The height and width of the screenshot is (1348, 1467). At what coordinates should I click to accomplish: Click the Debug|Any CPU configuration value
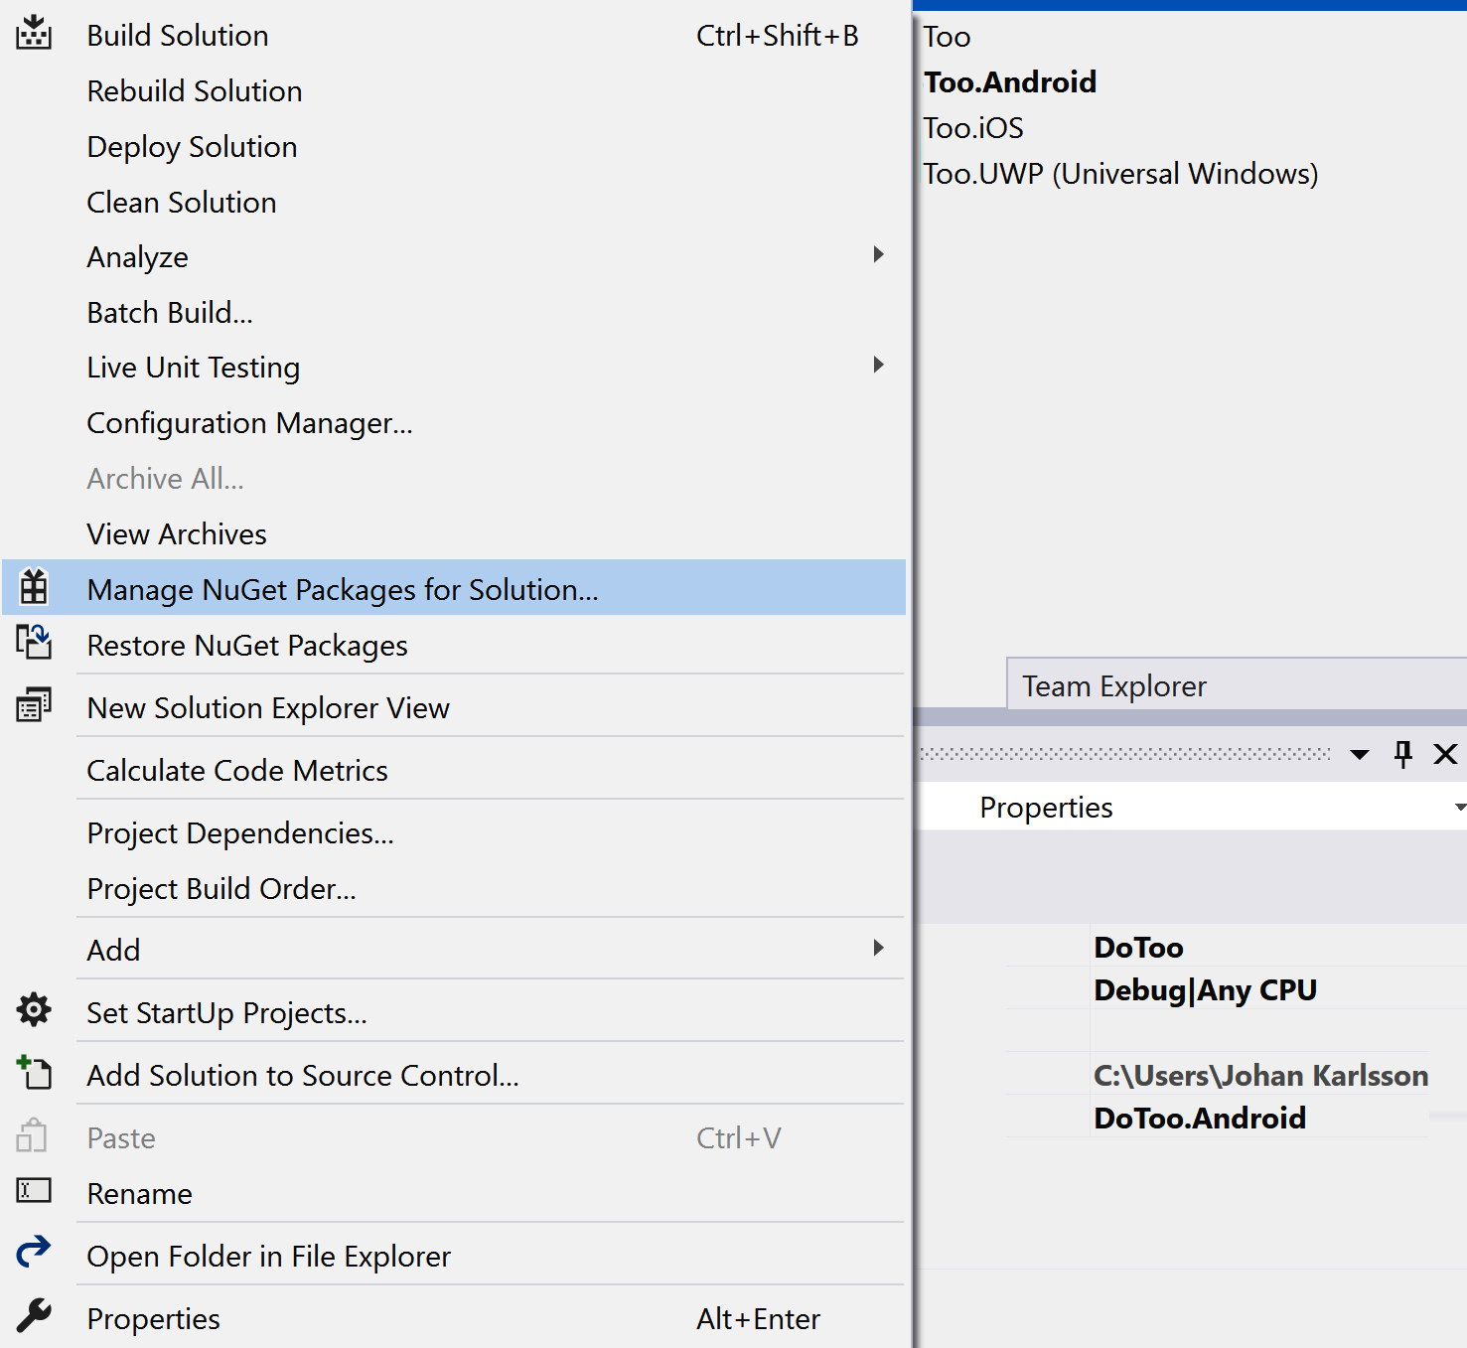[x=1206, y=990]
